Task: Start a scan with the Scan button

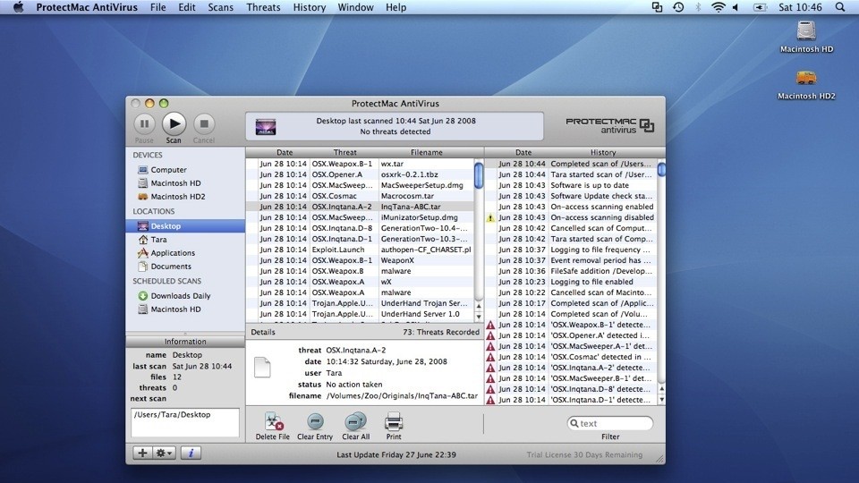Action: 174,123
